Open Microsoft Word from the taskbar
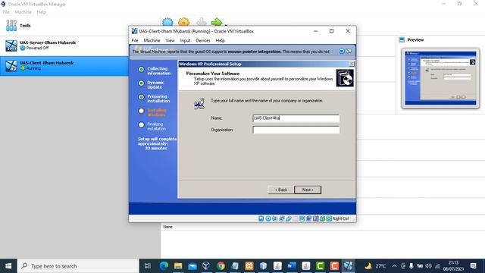This screenshot has width=485, height=273. [x=292, y=266]
